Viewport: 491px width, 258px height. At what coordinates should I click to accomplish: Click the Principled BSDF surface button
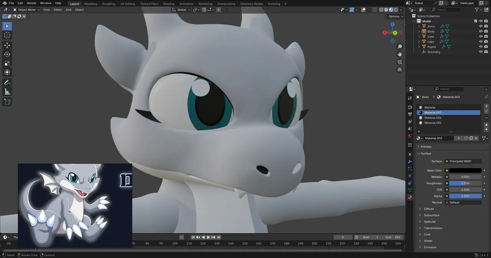pyautogui.click(x=463, y=161)
